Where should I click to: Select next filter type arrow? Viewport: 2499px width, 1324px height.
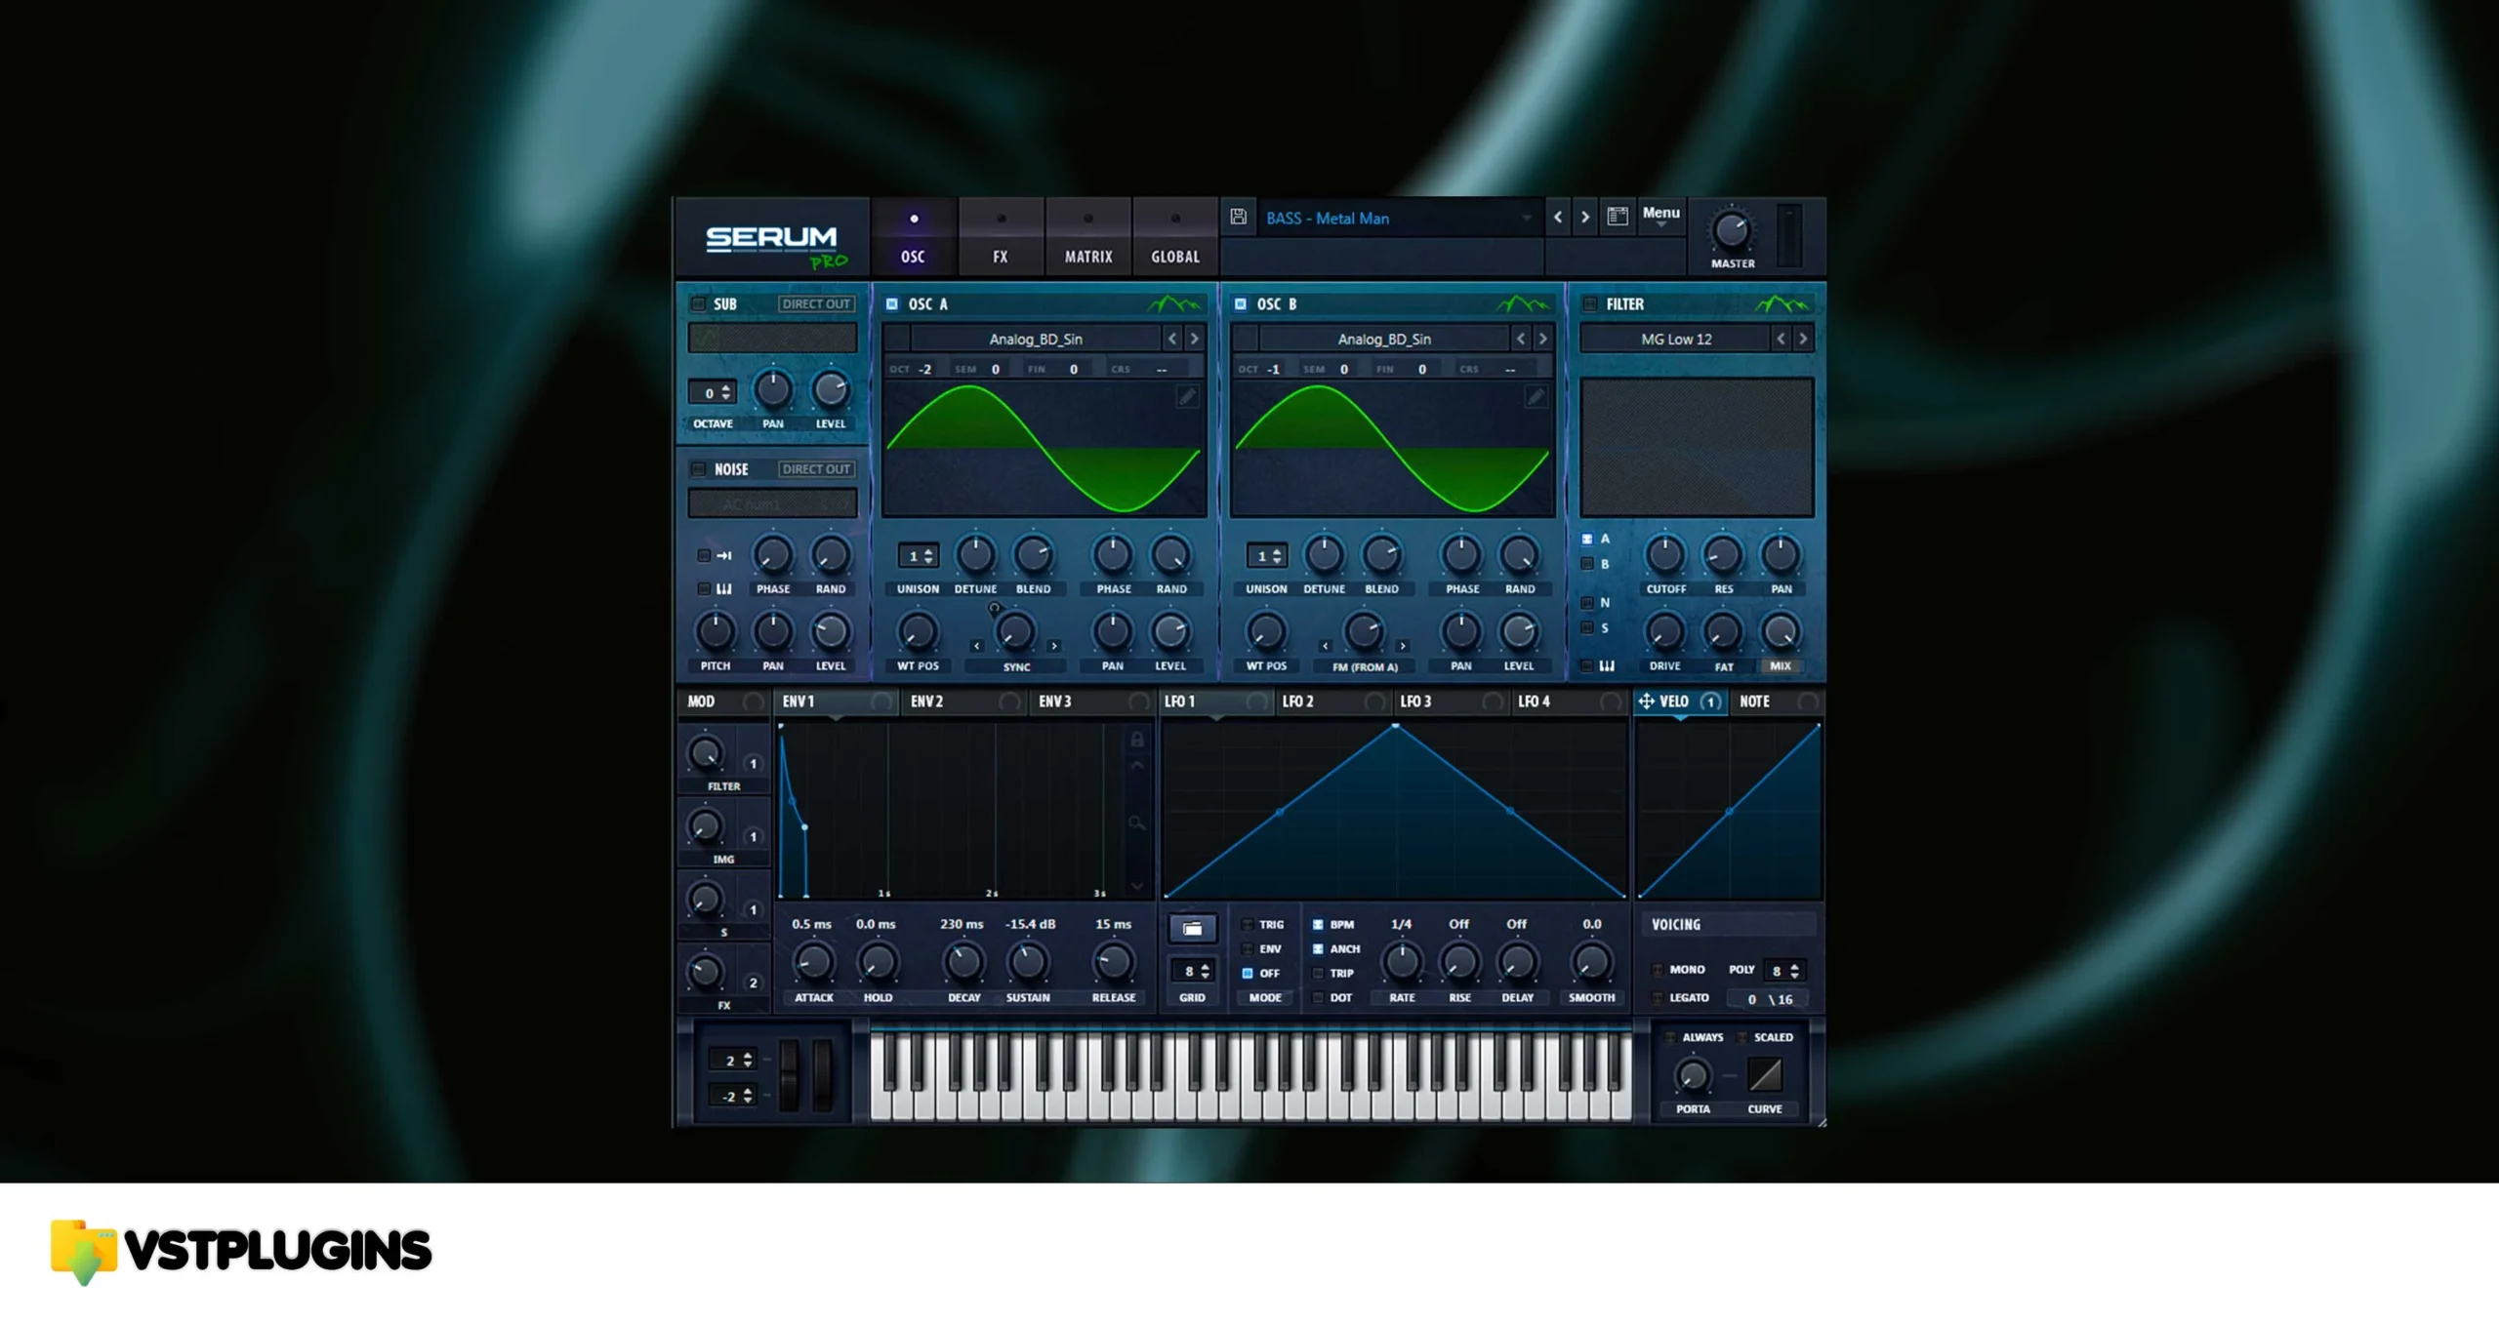pos(1803,339)
